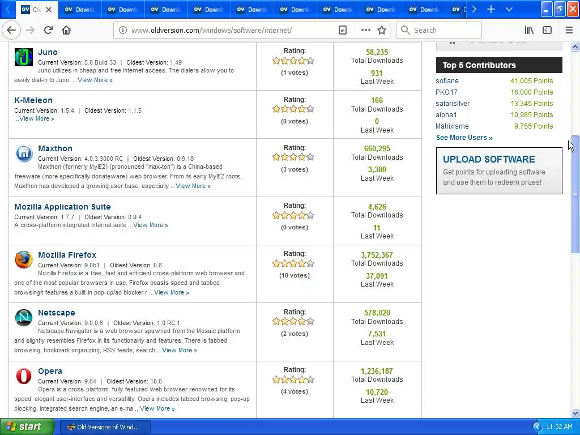Switch to the seventh Download tab
The height and width of the screenshot is (435, 580).
(338, 10)
